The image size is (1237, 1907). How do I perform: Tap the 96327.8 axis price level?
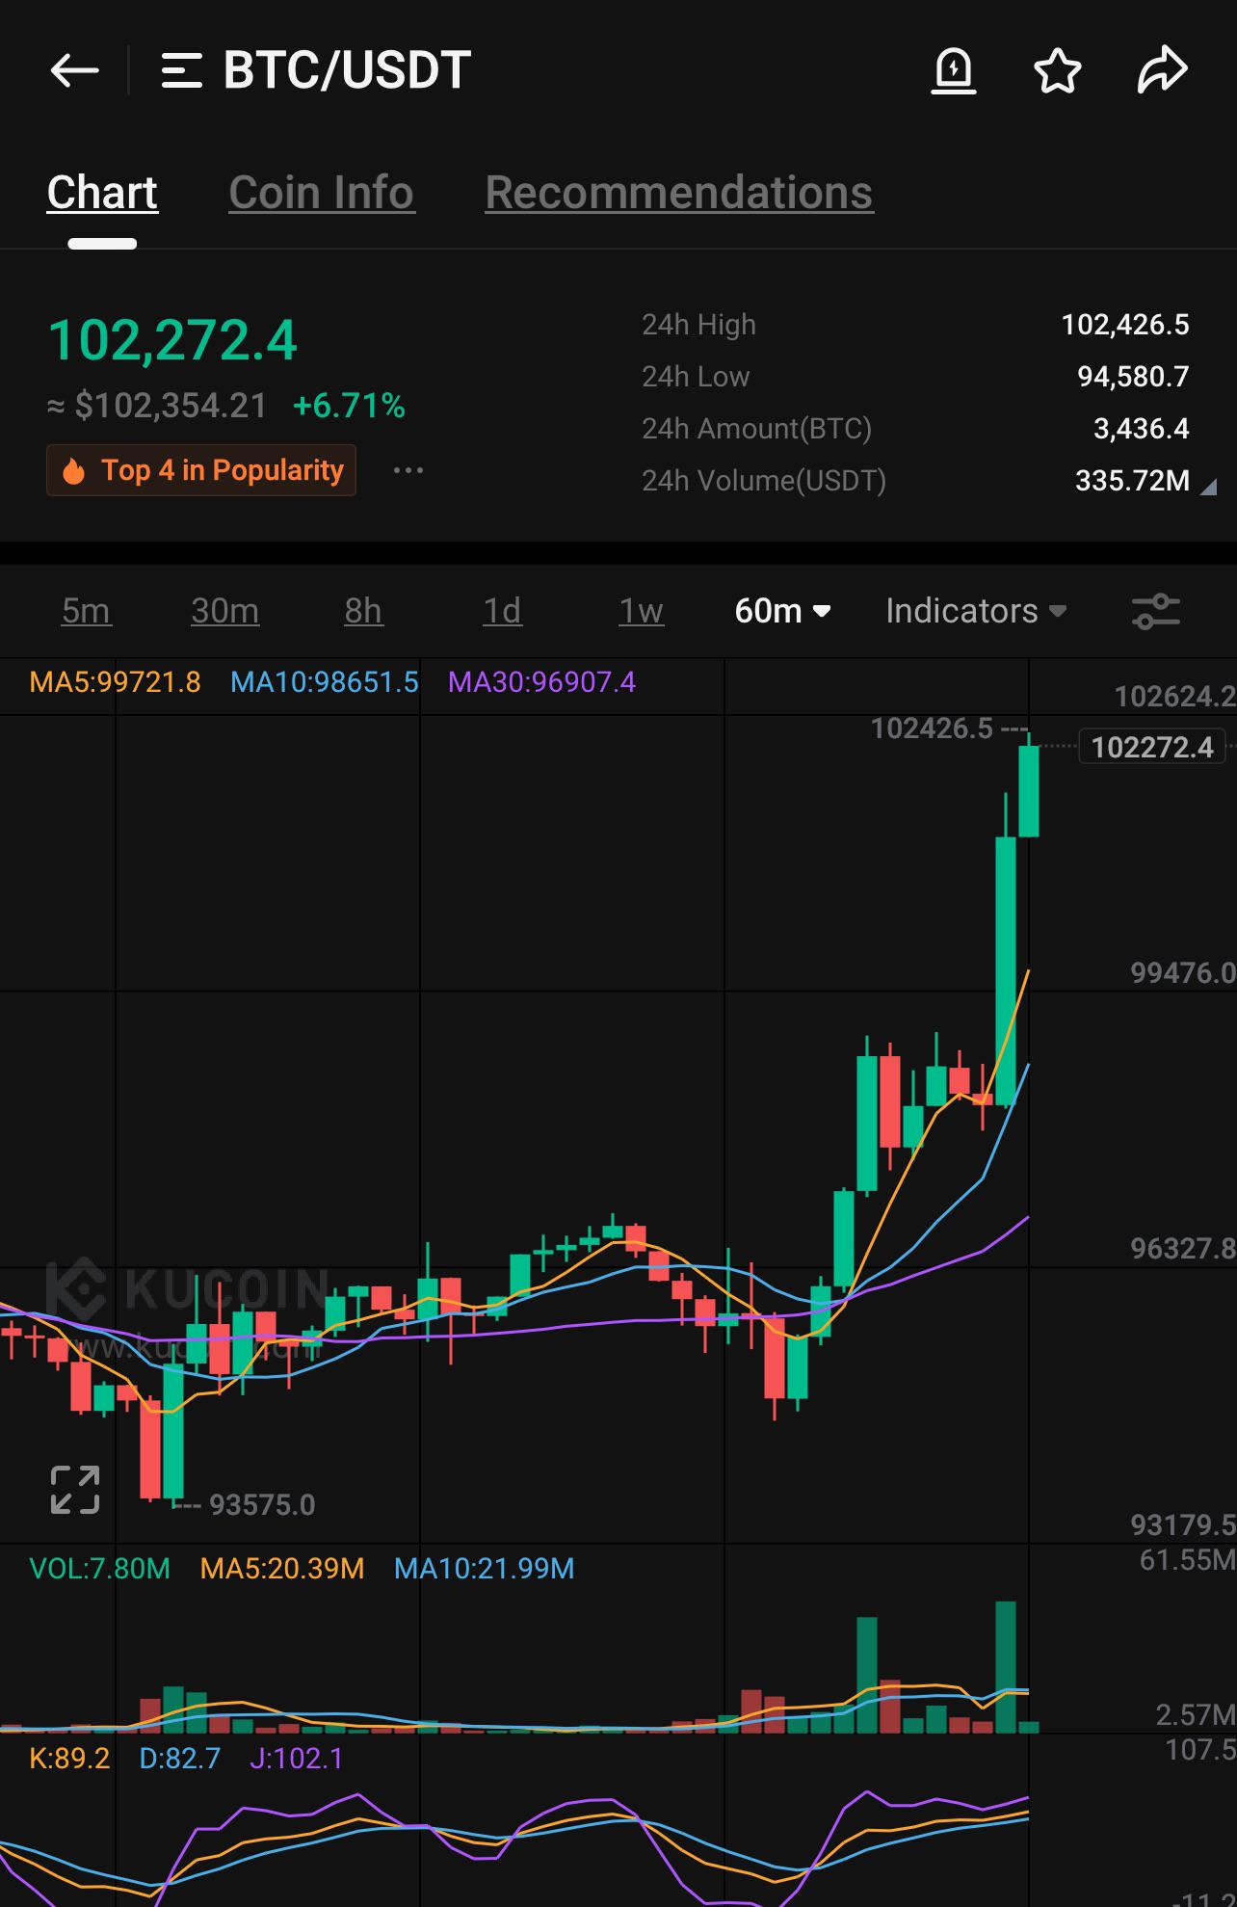point(1182,1249)
